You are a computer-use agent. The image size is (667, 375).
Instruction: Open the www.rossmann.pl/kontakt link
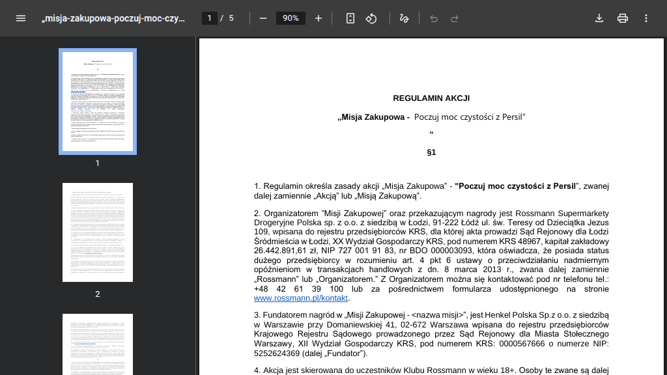coord(301,298)
